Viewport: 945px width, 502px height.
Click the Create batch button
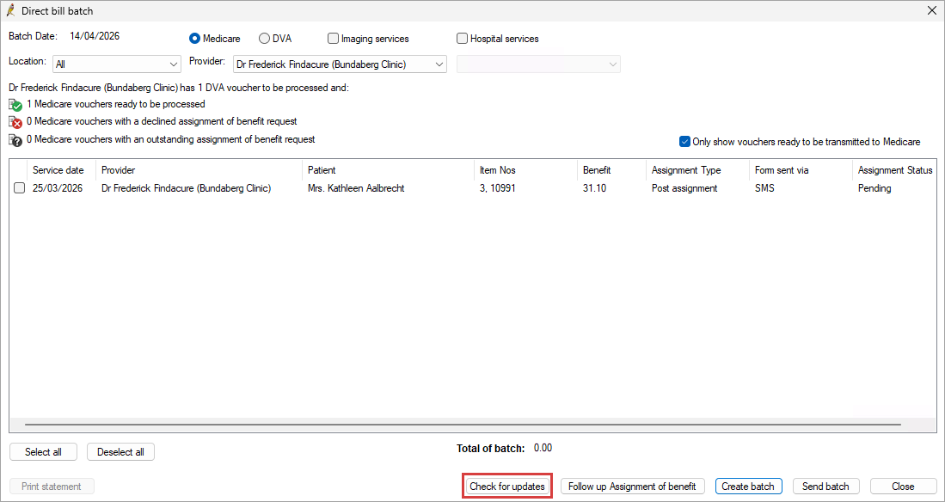[x=749, y=487]
